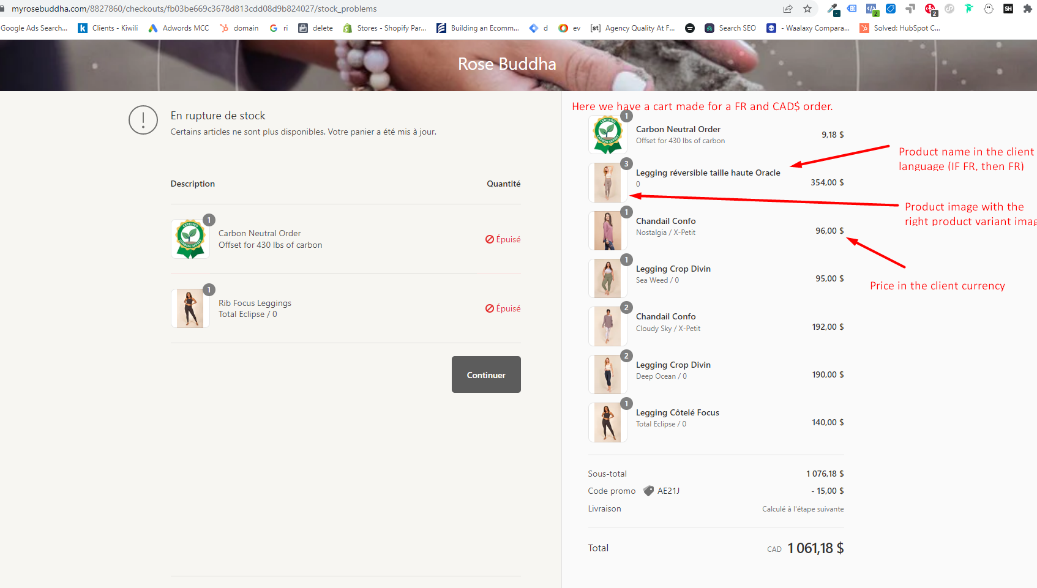The height and width of the screenshot is (588, 1037).
Task: Click the 'Cloudy Sky / X-Petit' variant text
Action: point(668,329)
